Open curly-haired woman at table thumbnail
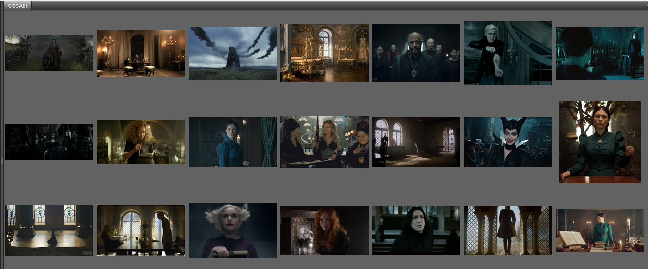This screenshot has height=269, width=648. (141, 142)
